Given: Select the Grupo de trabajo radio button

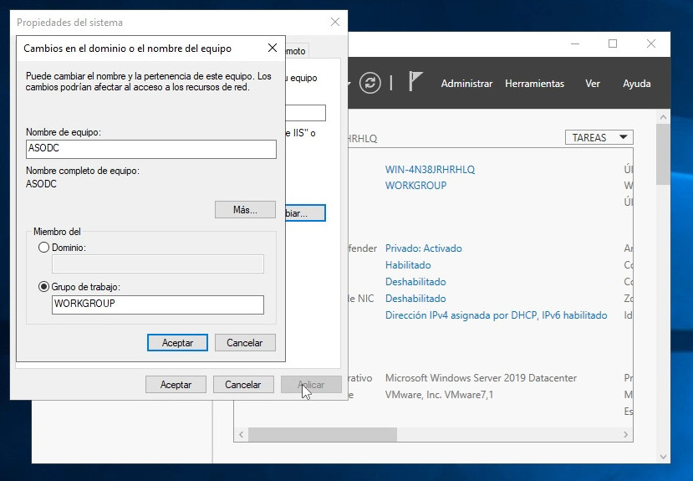Looking at the screenshot, I should (x=44, y=287).
